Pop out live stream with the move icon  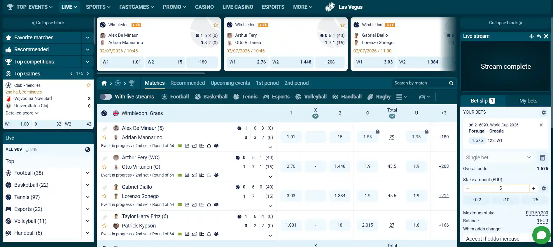pyautogui.click(x=531, y=36)
